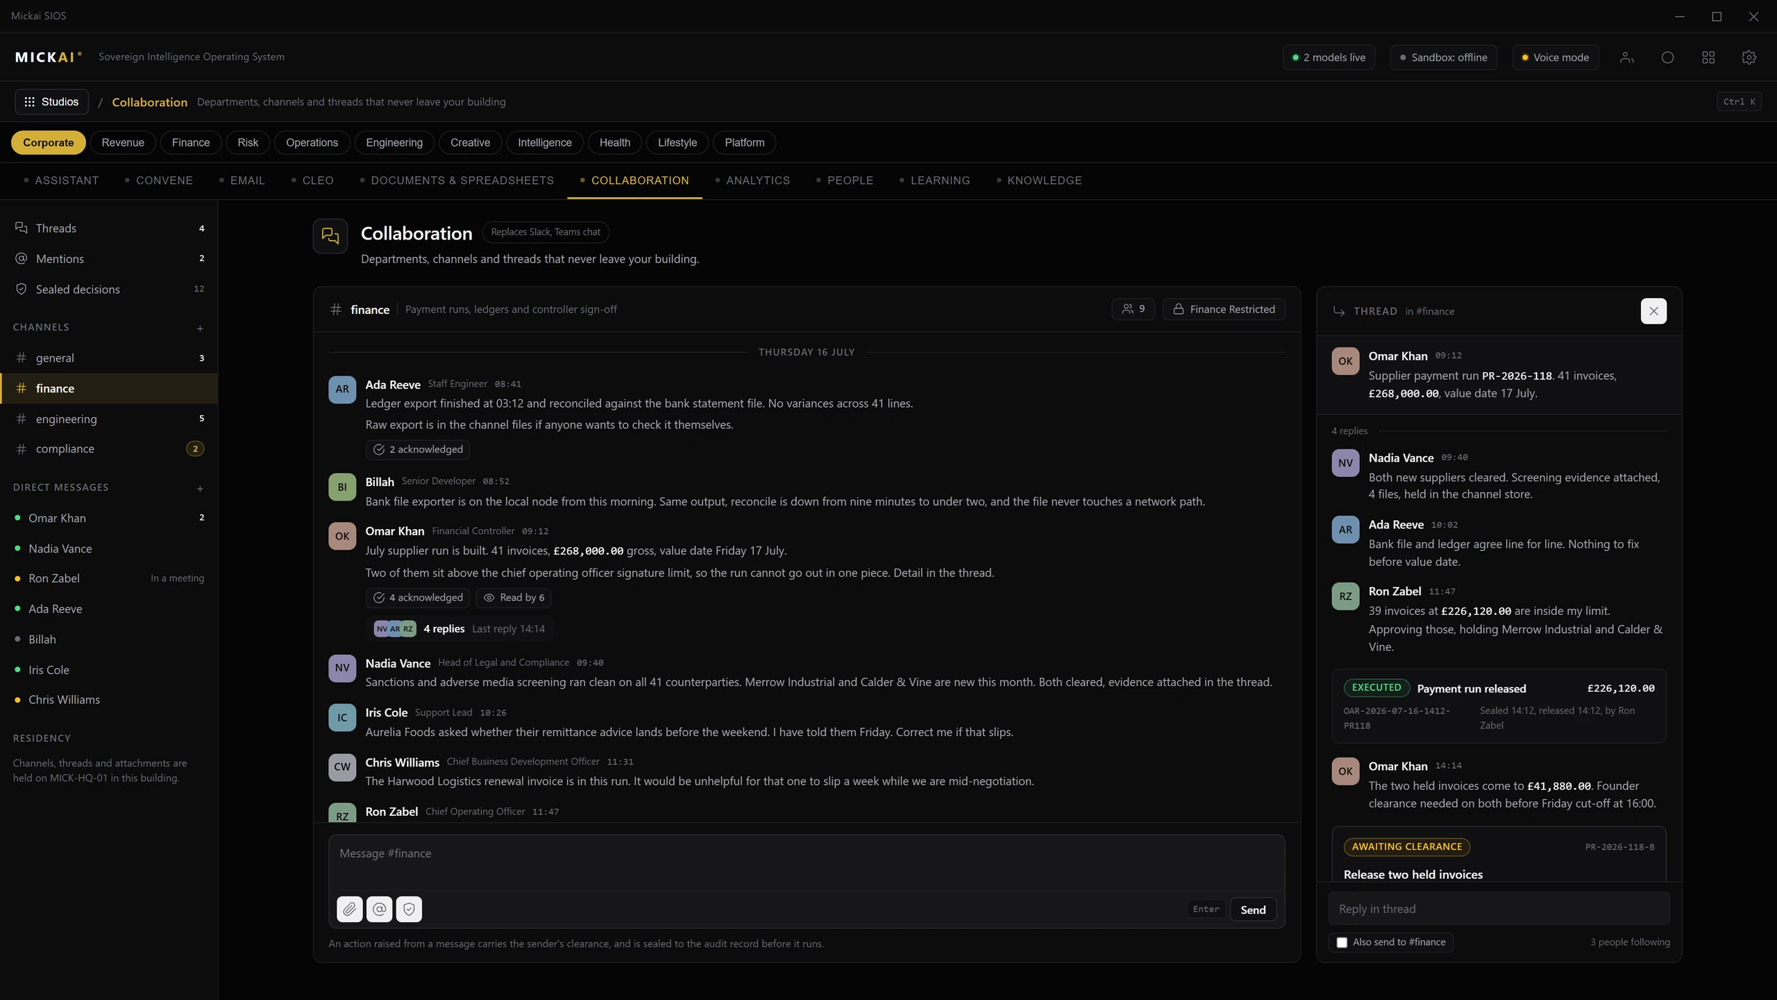Click 4 acknowledged on Omar Khan's message
The image size is (1777, 1000).
pos(418,598)
